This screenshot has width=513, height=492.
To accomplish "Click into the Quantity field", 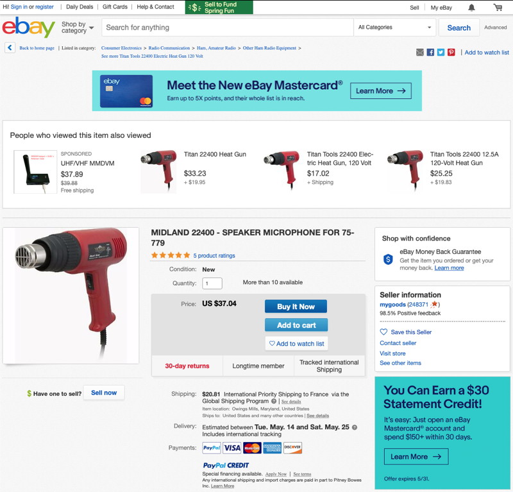I will coord(212,283).
